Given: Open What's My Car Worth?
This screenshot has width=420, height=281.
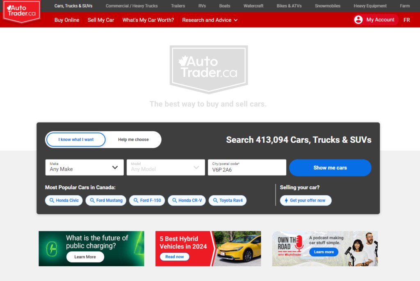Looking at the screenshot, I should (148, 20).
